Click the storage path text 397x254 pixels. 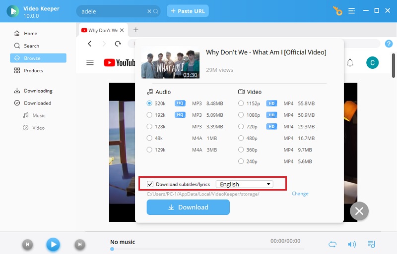point(203,194)
